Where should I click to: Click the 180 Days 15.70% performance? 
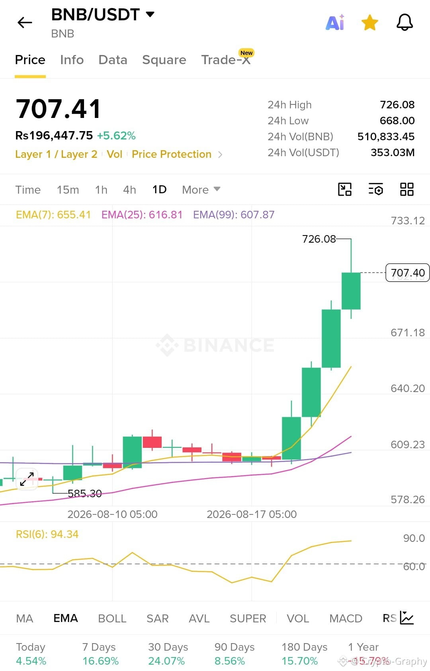click(x=304, y=654)
